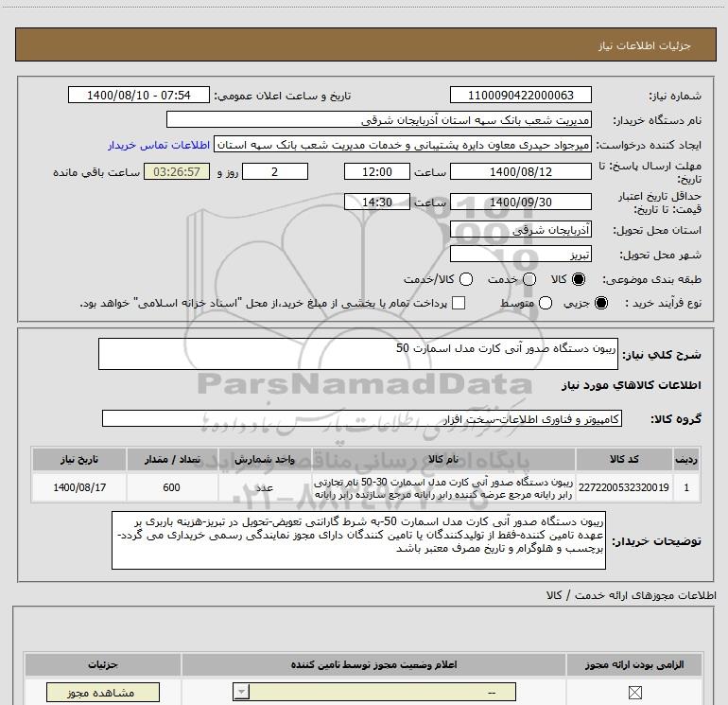Toggle the الزامی بودن ارائه مجوز checkbox

tap(634, 693)
